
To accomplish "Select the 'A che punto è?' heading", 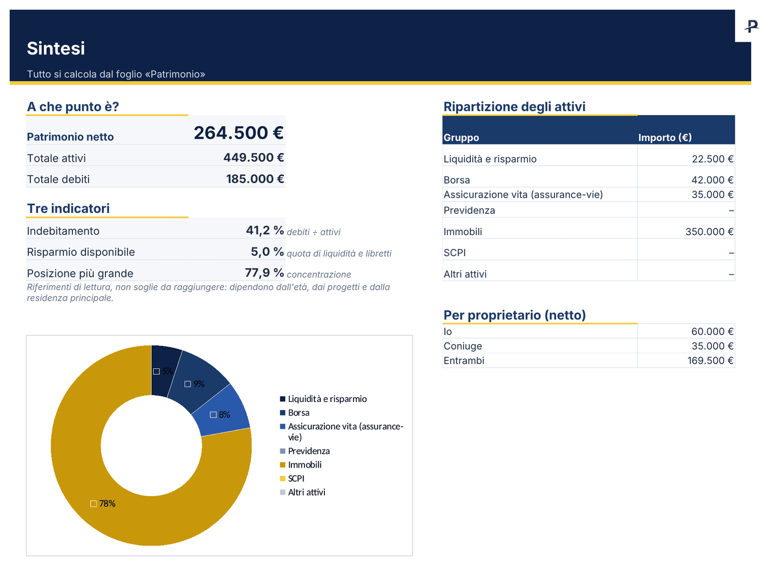I will pyautogui.click(x=73, y=107).
